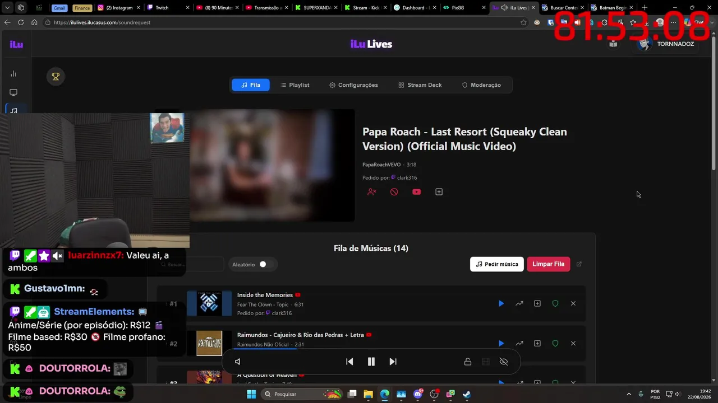Viewport: 718px width, 403px height.
Task: Toggle the player lock icon
Action: 467,362
